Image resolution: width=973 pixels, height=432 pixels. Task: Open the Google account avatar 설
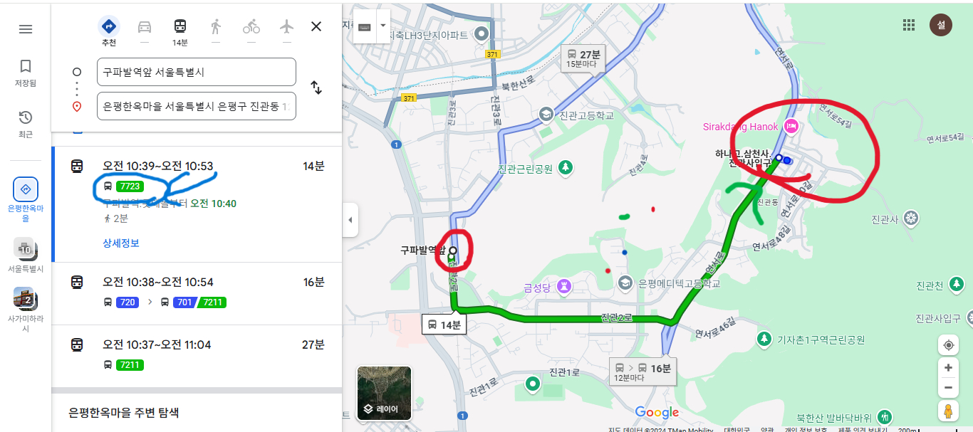pyautogui.click(x=941, y=26)
